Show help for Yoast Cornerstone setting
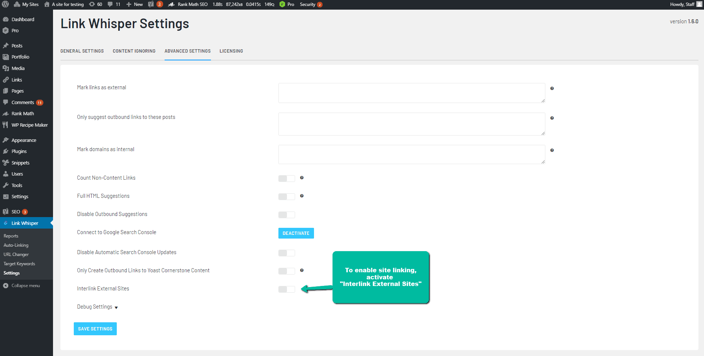The image size is (704, 356). coord(302,270)
